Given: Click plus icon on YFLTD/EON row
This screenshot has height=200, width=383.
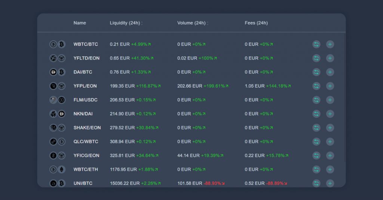Looking at the screenshot, I should pos(330,58).
